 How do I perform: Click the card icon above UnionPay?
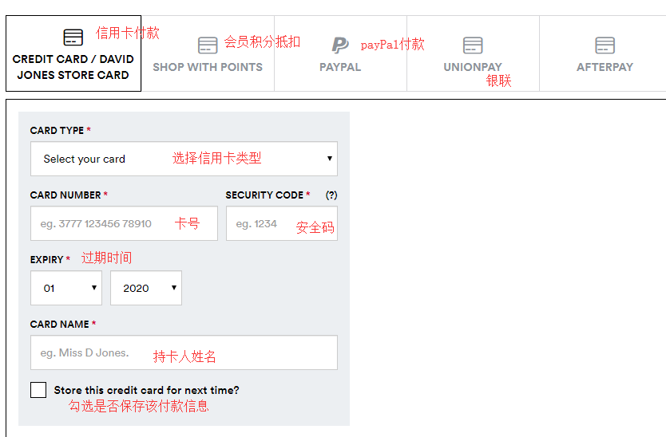point(473,45)
